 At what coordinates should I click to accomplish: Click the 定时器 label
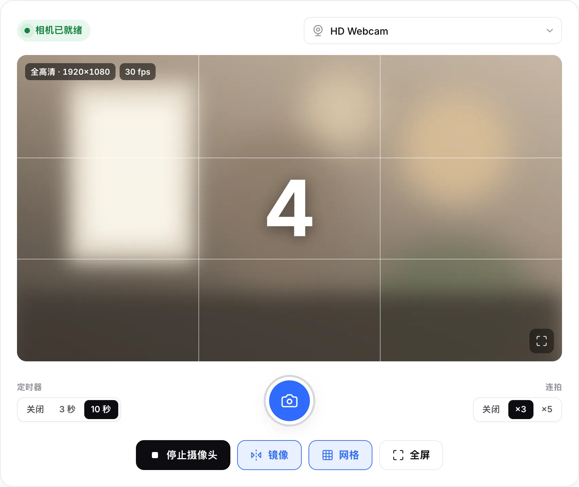pyautogui.click(x=30, y=387)
